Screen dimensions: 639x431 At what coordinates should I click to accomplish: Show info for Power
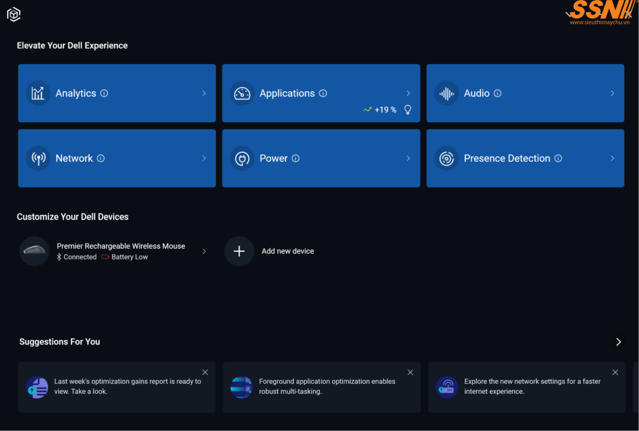[296, 158]
